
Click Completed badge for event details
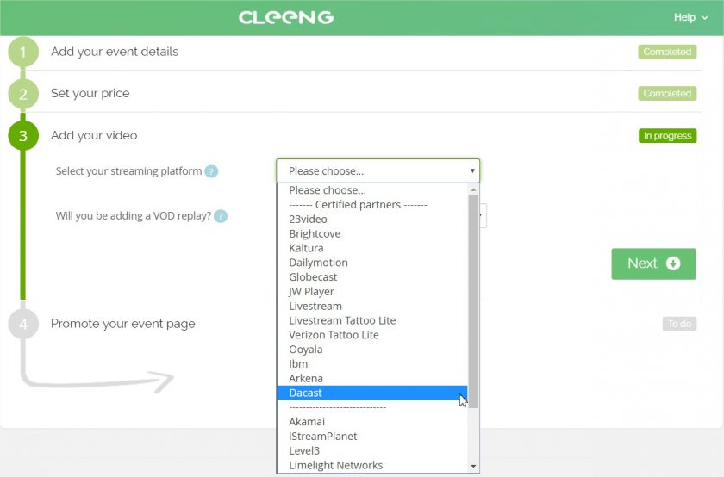[667, 52]
